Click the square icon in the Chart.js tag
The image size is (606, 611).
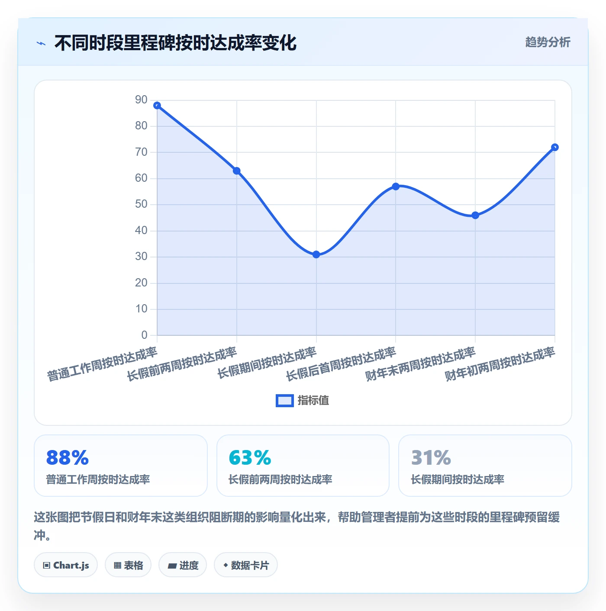47,565
